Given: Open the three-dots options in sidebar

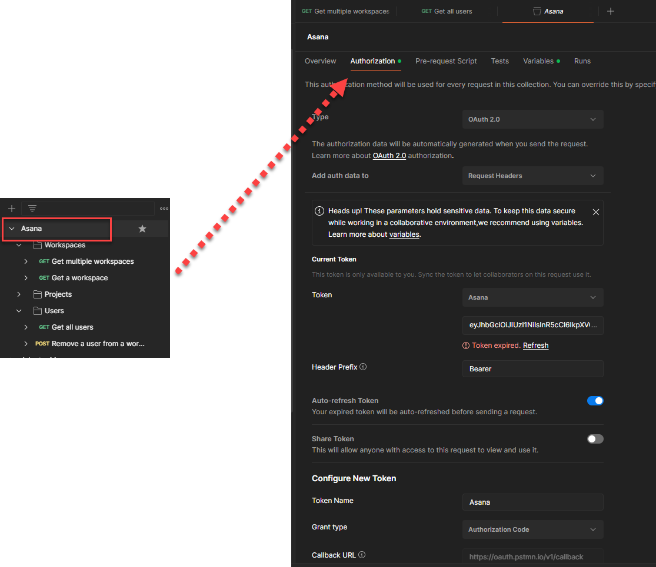Looking at the screenshot, I should coord(164,209).
